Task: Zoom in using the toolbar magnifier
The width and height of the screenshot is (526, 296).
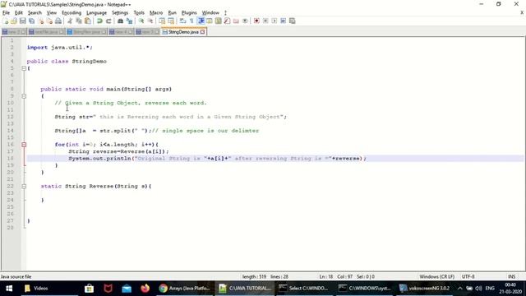Action: tap(141, 21)
